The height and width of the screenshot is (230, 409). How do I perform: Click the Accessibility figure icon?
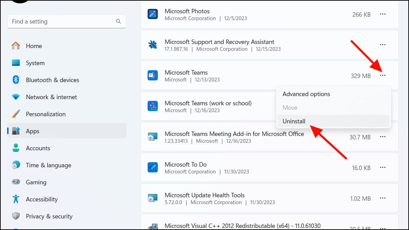[16, 199]
